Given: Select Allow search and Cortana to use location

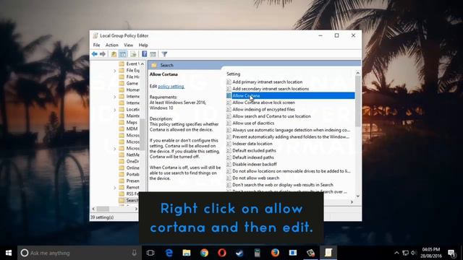Looking at the screenshot, I should [271, 116].
